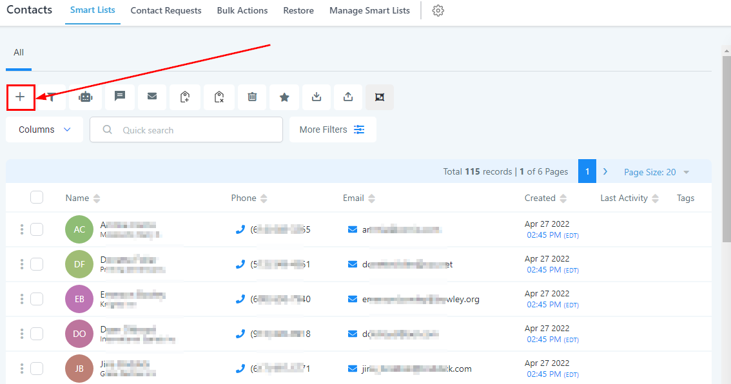Click into the Quick search field
Screen dimensions: 731x384
click(193, 130)
